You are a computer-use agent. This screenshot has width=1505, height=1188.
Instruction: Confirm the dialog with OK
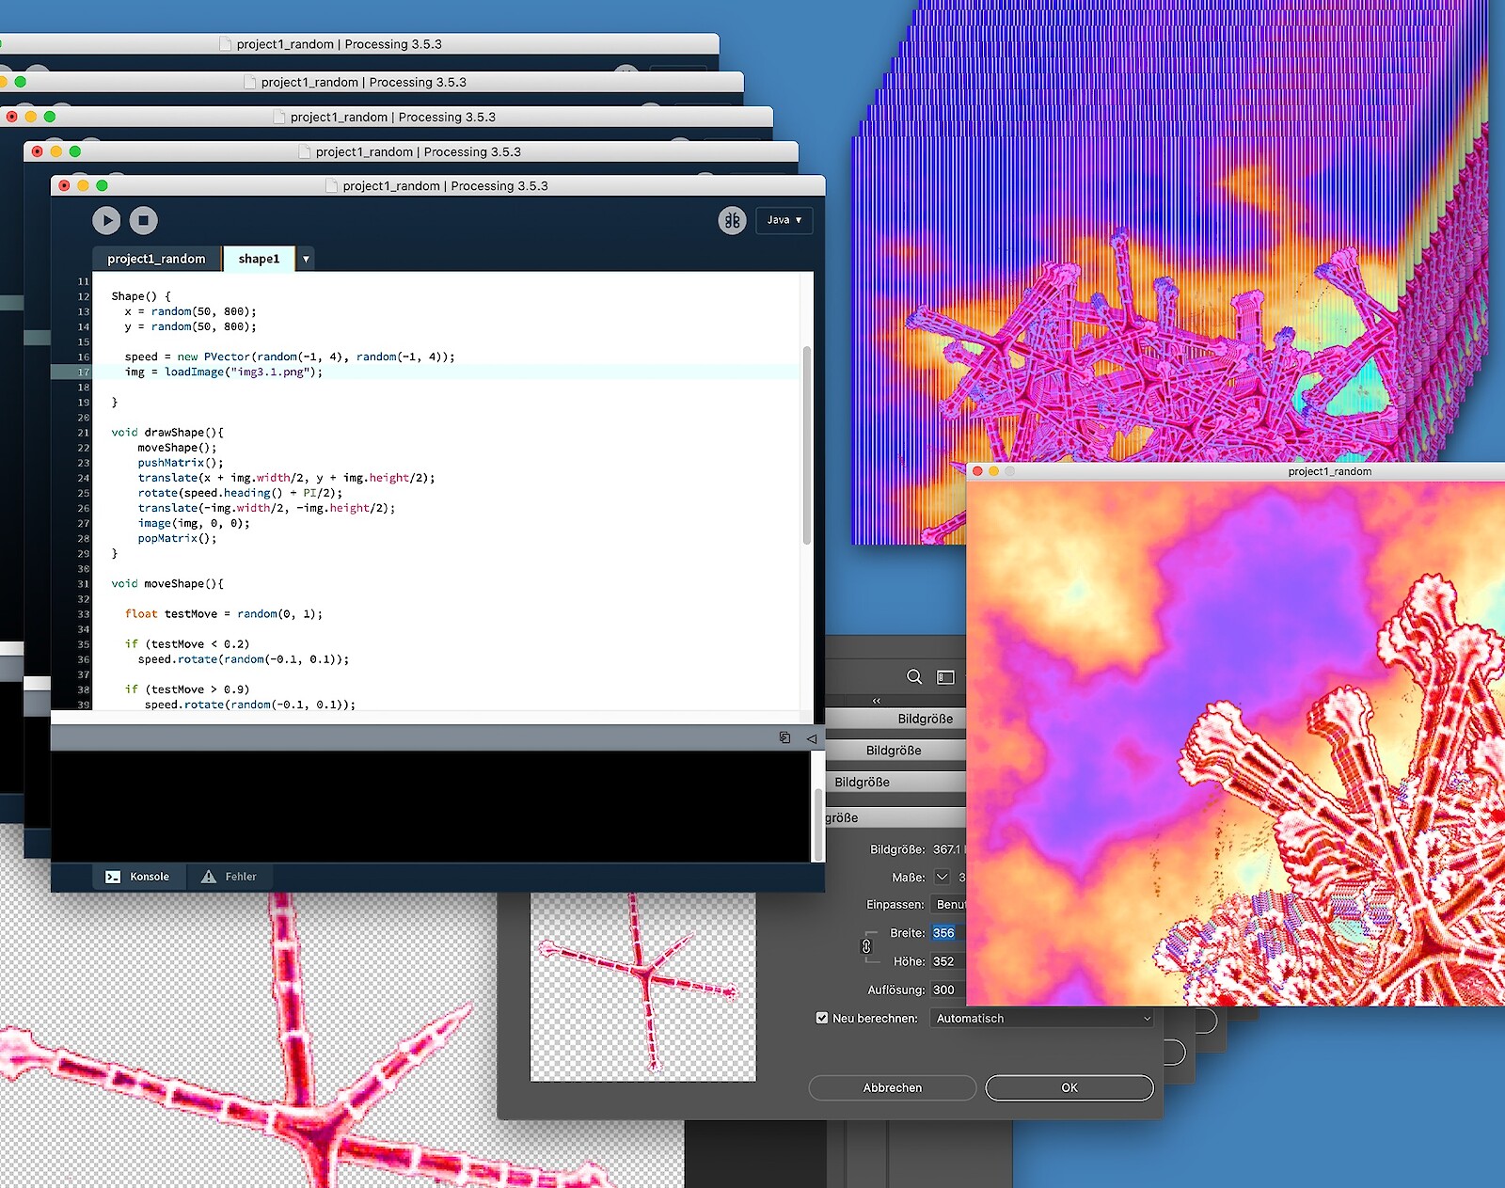click(1069, 1087)
